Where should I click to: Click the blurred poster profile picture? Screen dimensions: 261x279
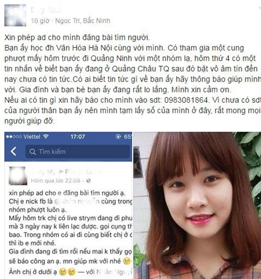pyautogui.click(x=15, y=15)
